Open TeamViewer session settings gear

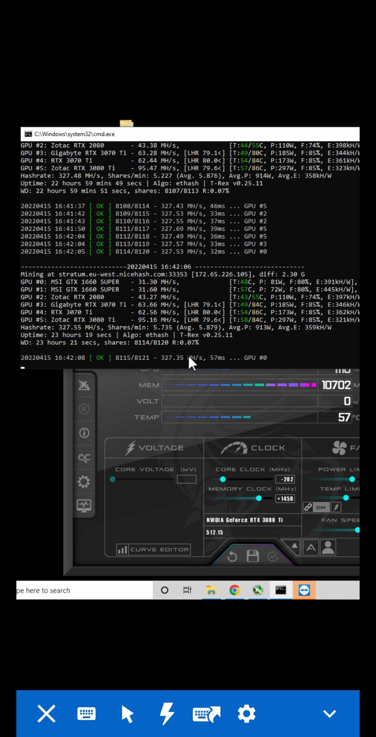coord(246,714)
